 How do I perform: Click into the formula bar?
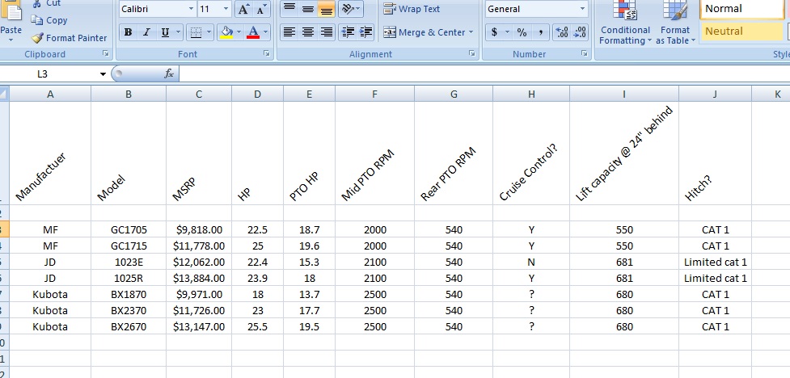tap(484, 74)
